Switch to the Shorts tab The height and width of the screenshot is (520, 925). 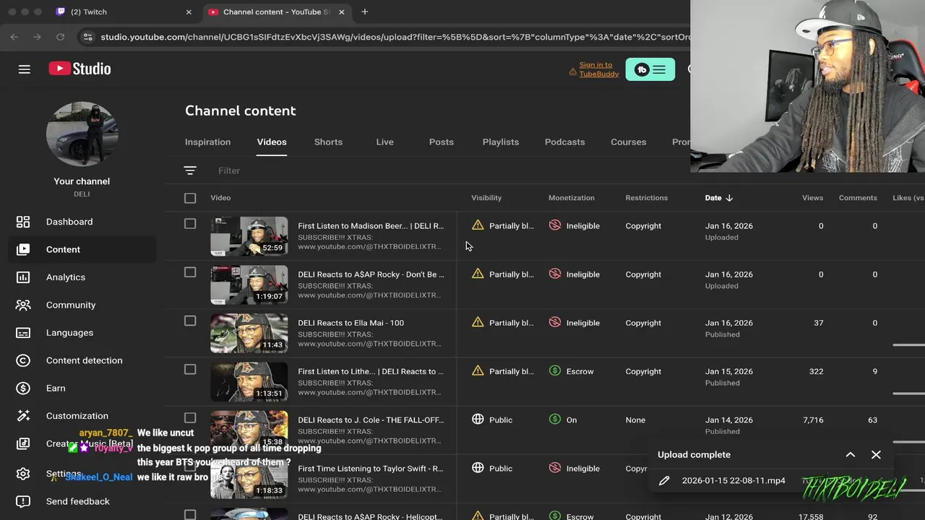pyautogui.click(x=328, y=142)
